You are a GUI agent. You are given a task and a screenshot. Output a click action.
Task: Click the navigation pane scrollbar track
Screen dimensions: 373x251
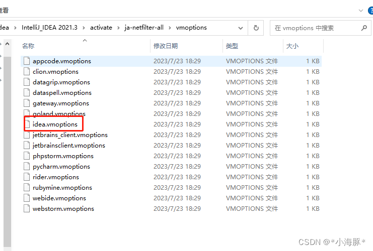[8, 152]
